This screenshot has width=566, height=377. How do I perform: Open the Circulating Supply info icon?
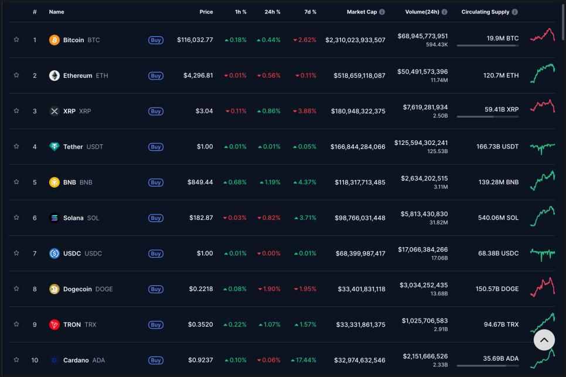pyautogui.click(x=515, y=12)
